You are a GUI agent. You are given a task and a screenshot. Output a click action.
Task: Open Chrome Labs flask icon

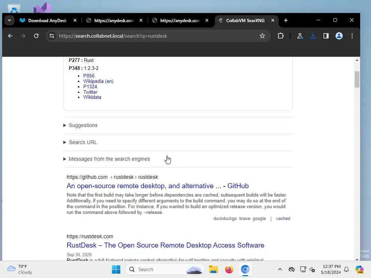pos(300,36)
